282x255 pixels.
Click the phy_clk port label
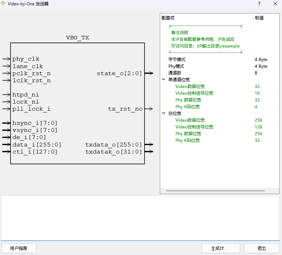pyautogui.click(x=26, y=59)
